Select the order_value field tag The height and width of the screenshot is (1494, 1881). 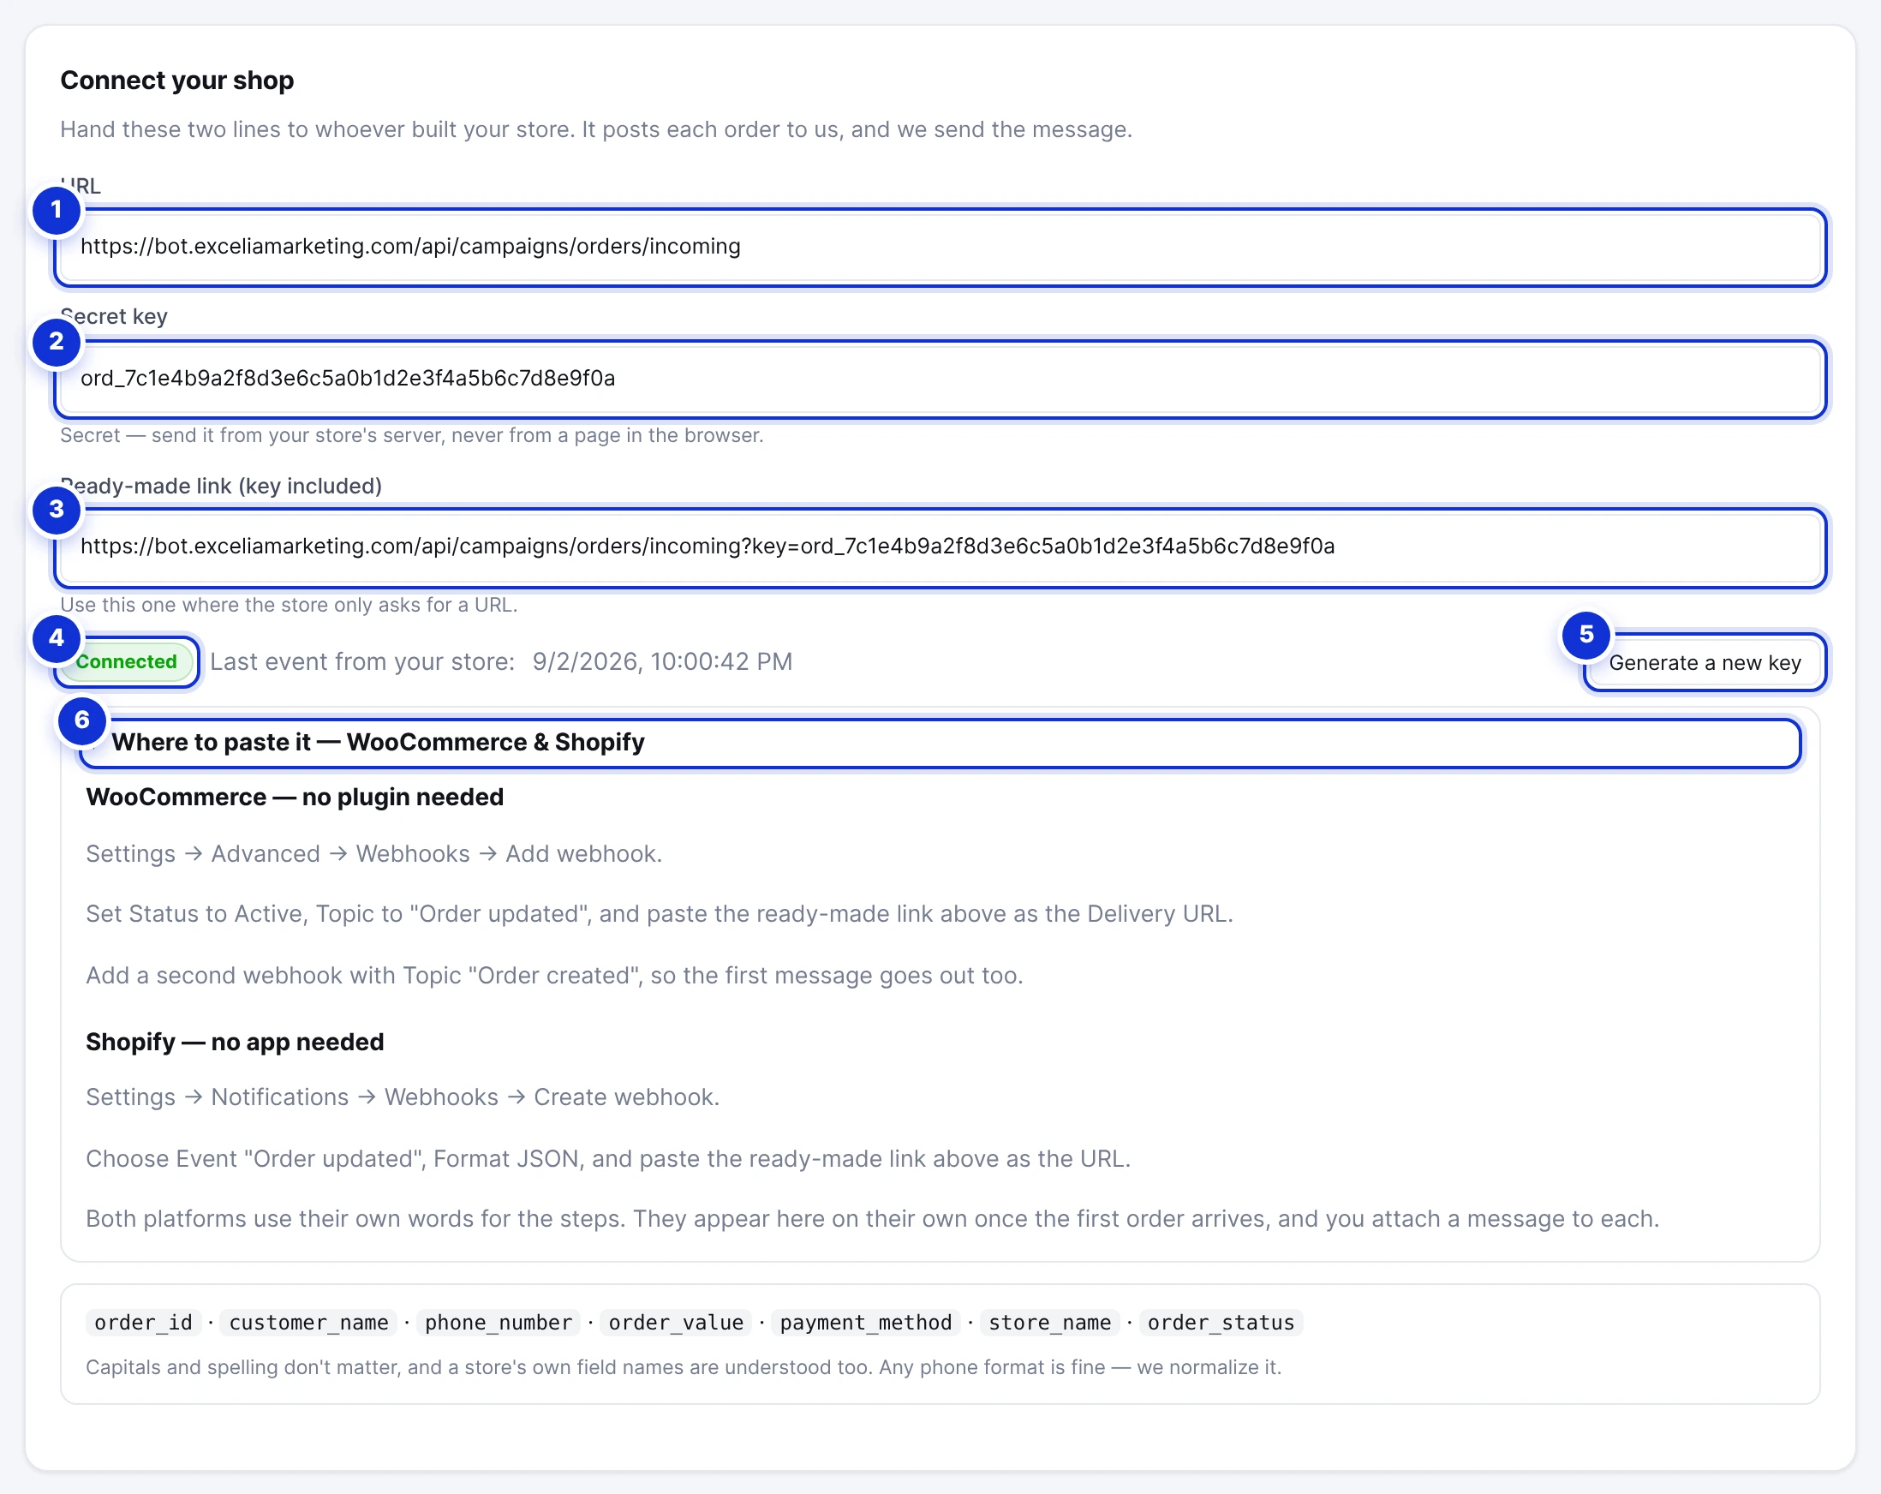pos(676,1323)
